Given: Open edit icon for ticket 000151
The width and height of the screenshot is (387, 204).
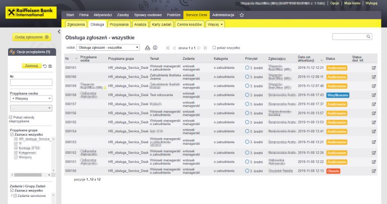Looking at the screenshot, I should 374,162.
